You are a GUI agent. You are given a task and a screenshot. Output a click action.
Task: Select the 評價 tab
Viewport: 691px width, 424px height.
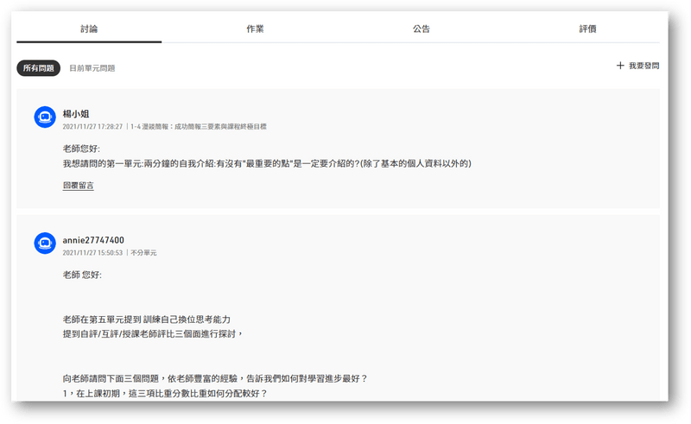pyautogui.click(x=587, y=28)
